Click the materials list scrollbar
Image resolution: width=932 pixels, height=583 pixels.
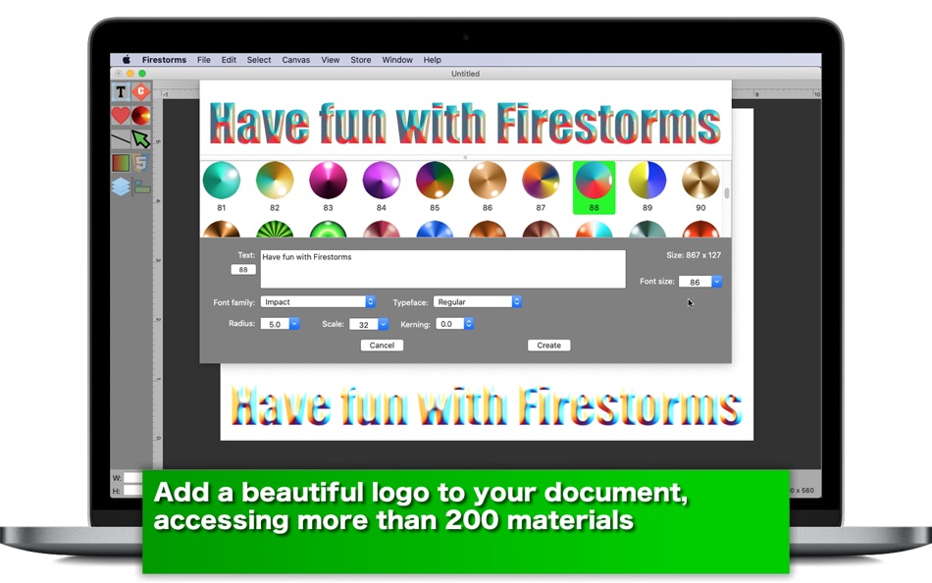click(726, 193)
